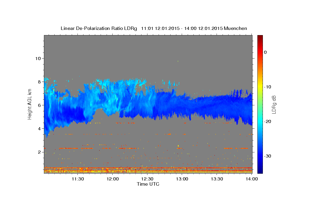
Task: Click the dark blue bottom of colorbar
Action: [x=260, y=171]
